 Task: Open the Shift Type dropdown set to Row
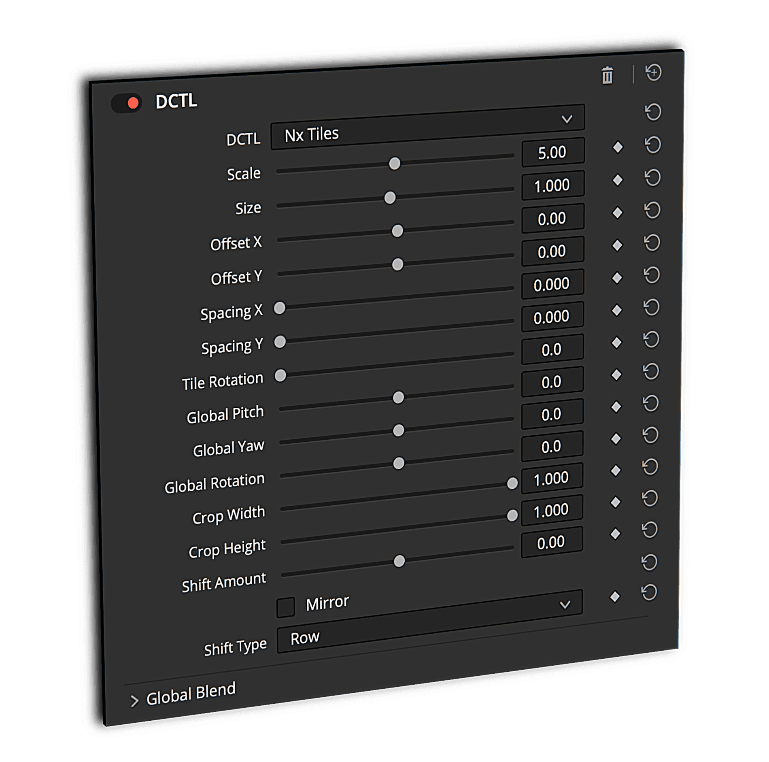pyautogui.click(x=429, y=622)
